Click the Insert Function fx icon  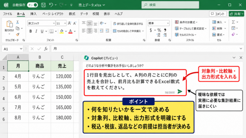coord(46,49)
